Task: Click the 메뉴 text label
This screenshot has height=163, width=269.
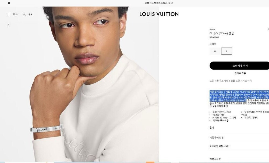Action: 15,14
